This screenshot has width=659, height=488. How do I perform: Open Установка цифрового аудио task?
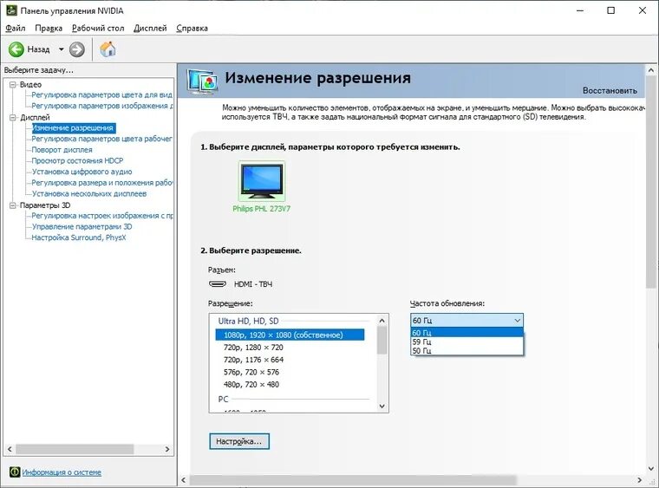[x=82, y=172]
